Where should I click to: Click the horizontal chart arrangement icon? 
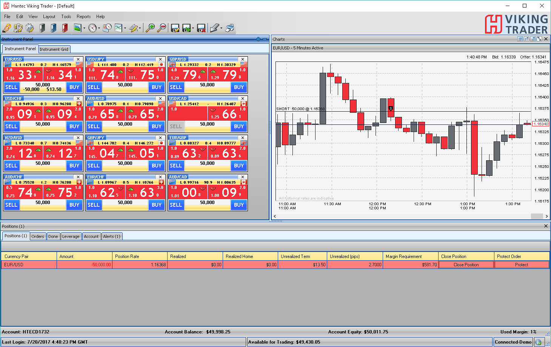tap(533, 39)
